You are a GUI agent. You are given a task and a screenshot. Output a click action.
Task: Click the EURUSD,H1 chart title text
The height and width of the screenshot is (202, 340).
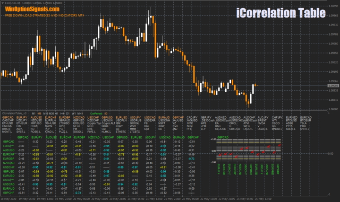click(13, 2)
